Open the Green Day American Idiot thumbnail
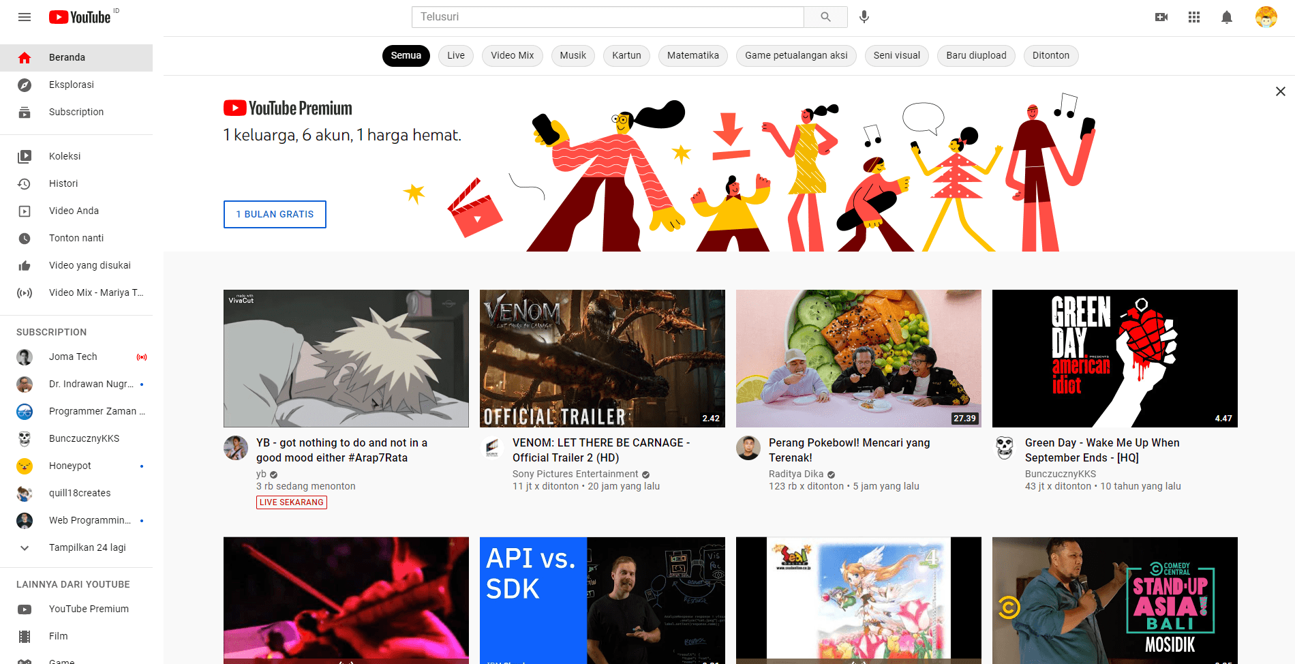The width and height of the screenshot is (1295, 664). pyautogui.click(x=1115, y=359)
